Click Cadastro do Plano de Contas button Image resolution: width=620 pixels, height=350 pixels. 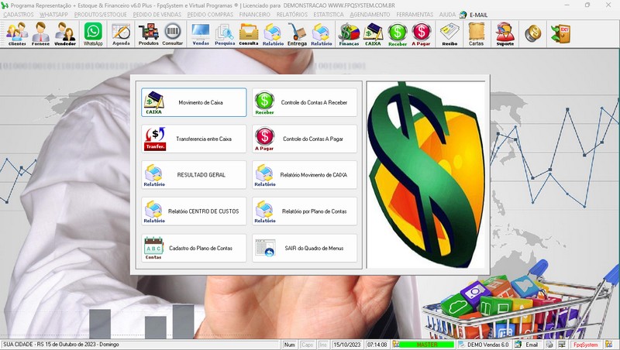pos(194,248)
